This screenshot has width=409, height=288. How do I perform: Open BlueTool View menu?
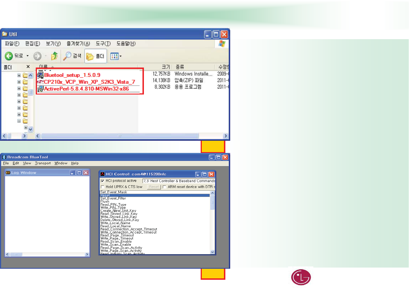point(27,163)
